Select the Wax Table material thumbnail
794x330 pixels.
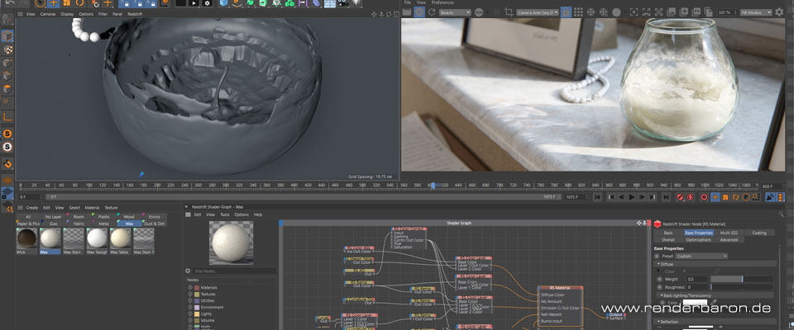122,238
